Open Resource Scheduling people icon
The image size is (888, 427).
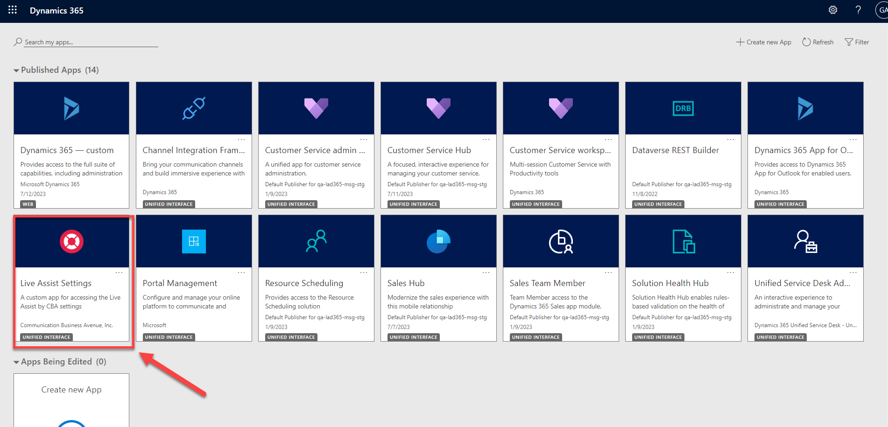316,241
